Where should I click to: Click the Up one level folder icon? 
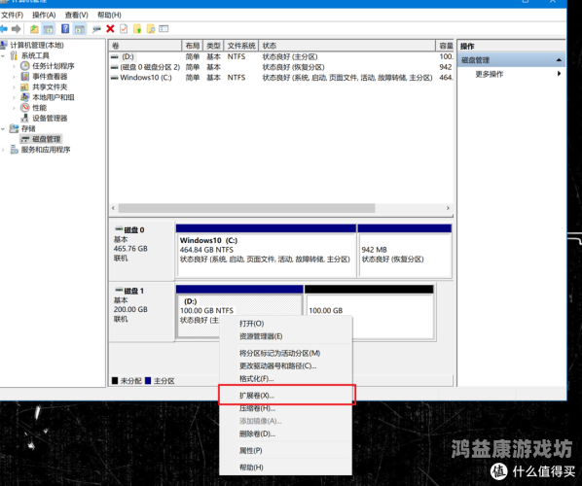click(34, 28)
